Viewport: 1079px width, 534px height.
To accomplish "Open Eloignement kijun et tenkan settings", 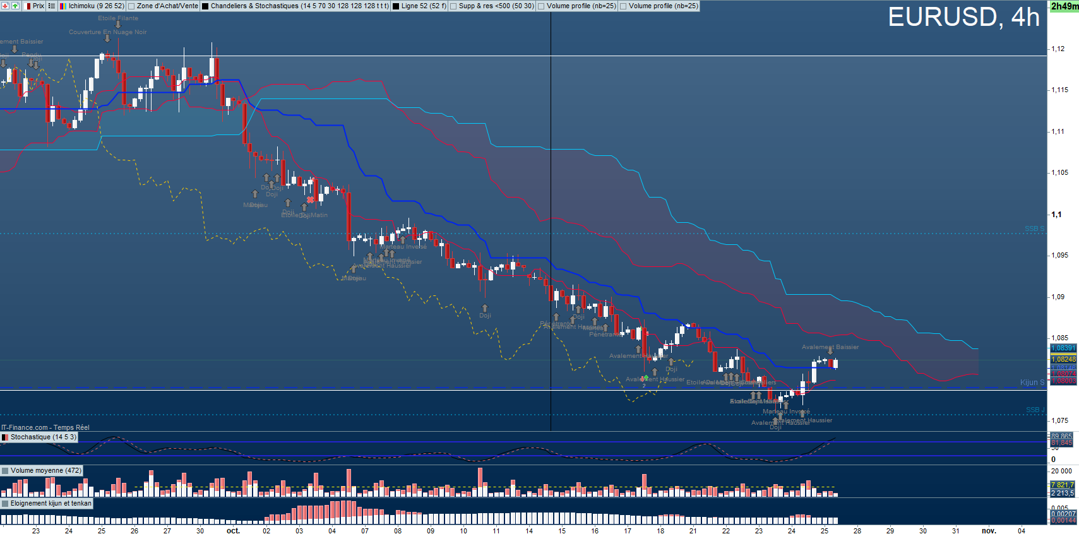I will (x=51, y=503).
